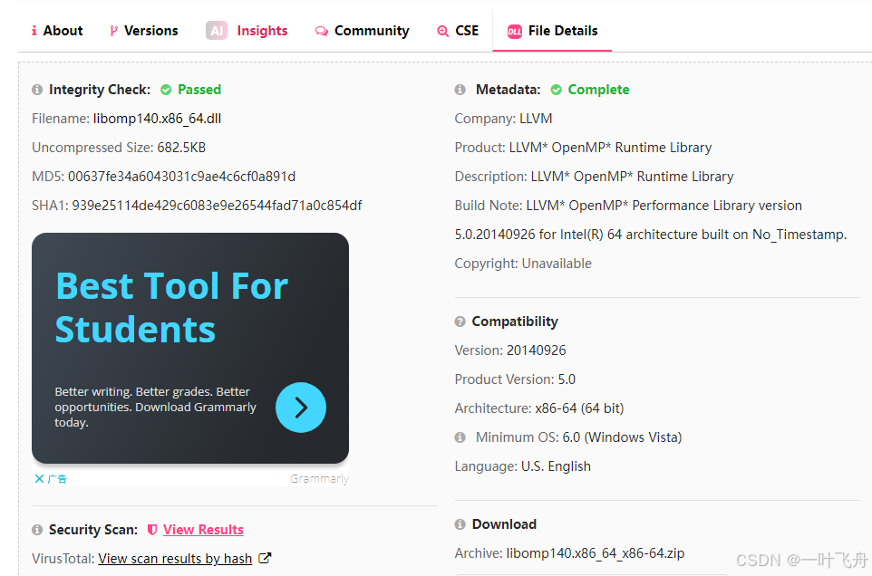The height and width of the screenshot is (576, 872).
Task: Click the magnifier icon beside CSE
Action: coord(442,31)
